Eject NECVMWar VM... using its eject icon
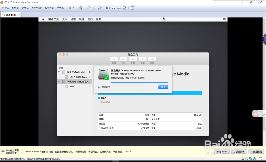This screenshot has height=162, width=266. click(90, 72)
